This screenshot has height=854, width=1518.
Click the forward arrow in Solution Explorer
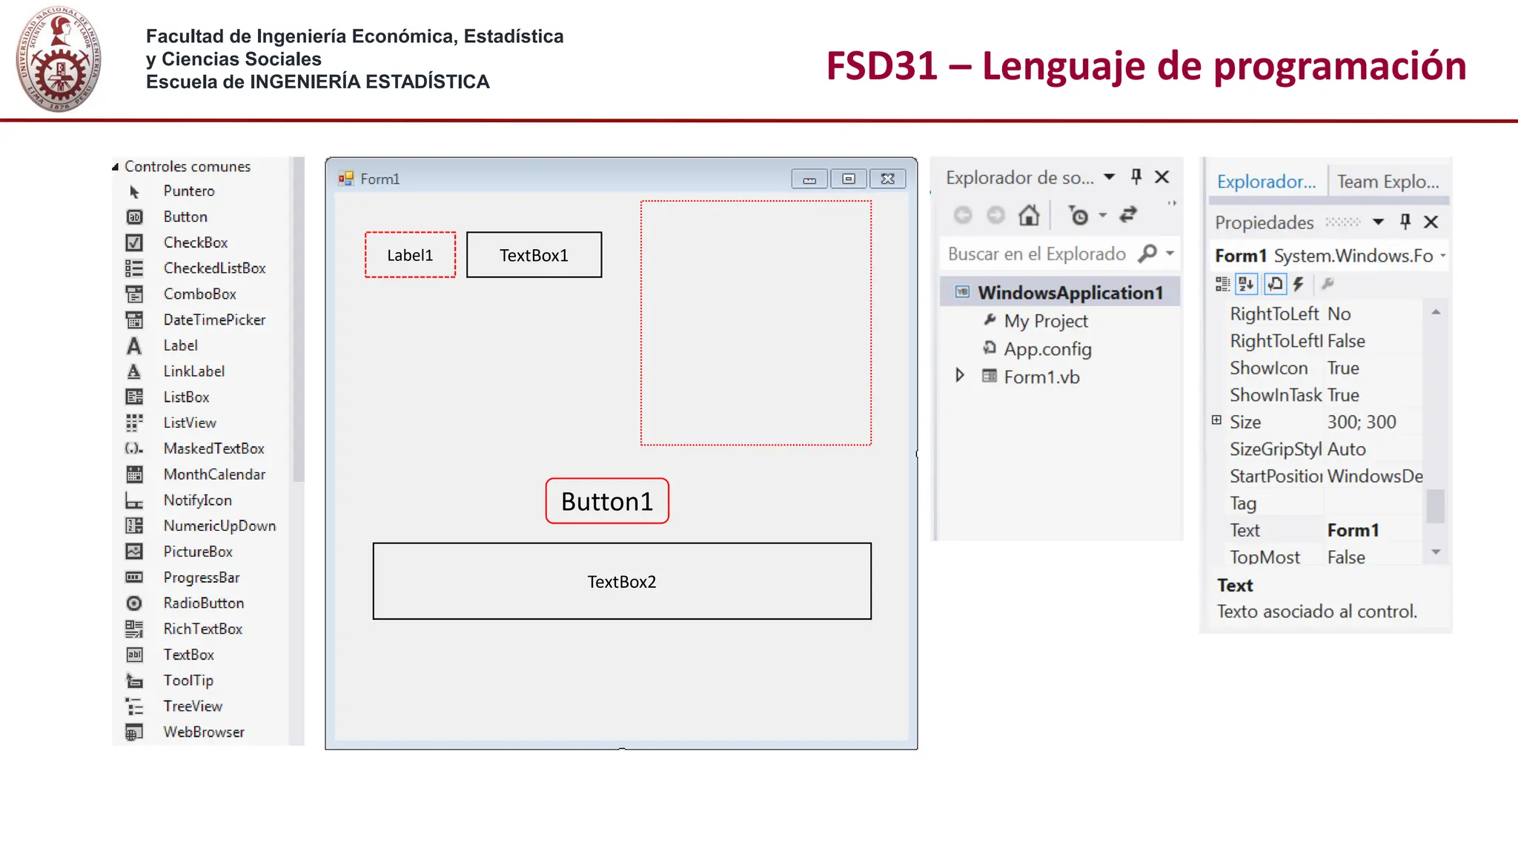[x=996, y=215]
